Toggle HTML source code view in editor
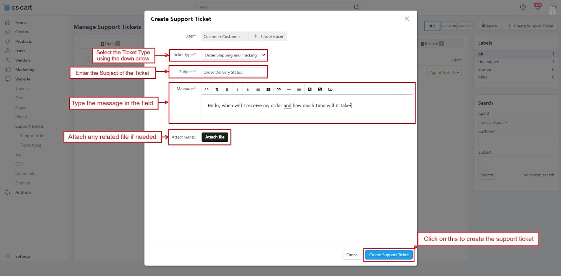Image resolution: width=561 pixels, height=276 pixels. tap(207, 89)
